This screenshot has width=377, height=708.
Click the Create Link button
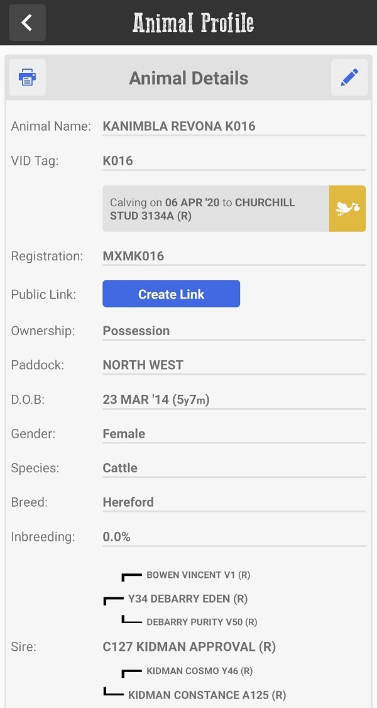click(x=172, y=294)
